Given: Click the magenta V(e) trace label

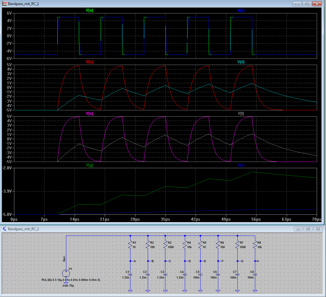Looking at the screenshot, I should (x=89, y=114).
